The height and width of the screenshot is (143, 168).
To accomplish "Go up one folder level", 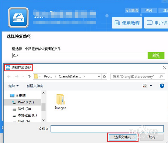I will coord(29,76).
